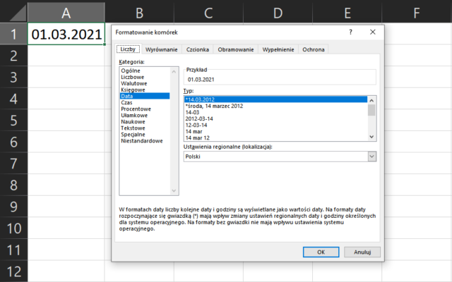Click the Select All corner triangle

click(x=17, y=14)
